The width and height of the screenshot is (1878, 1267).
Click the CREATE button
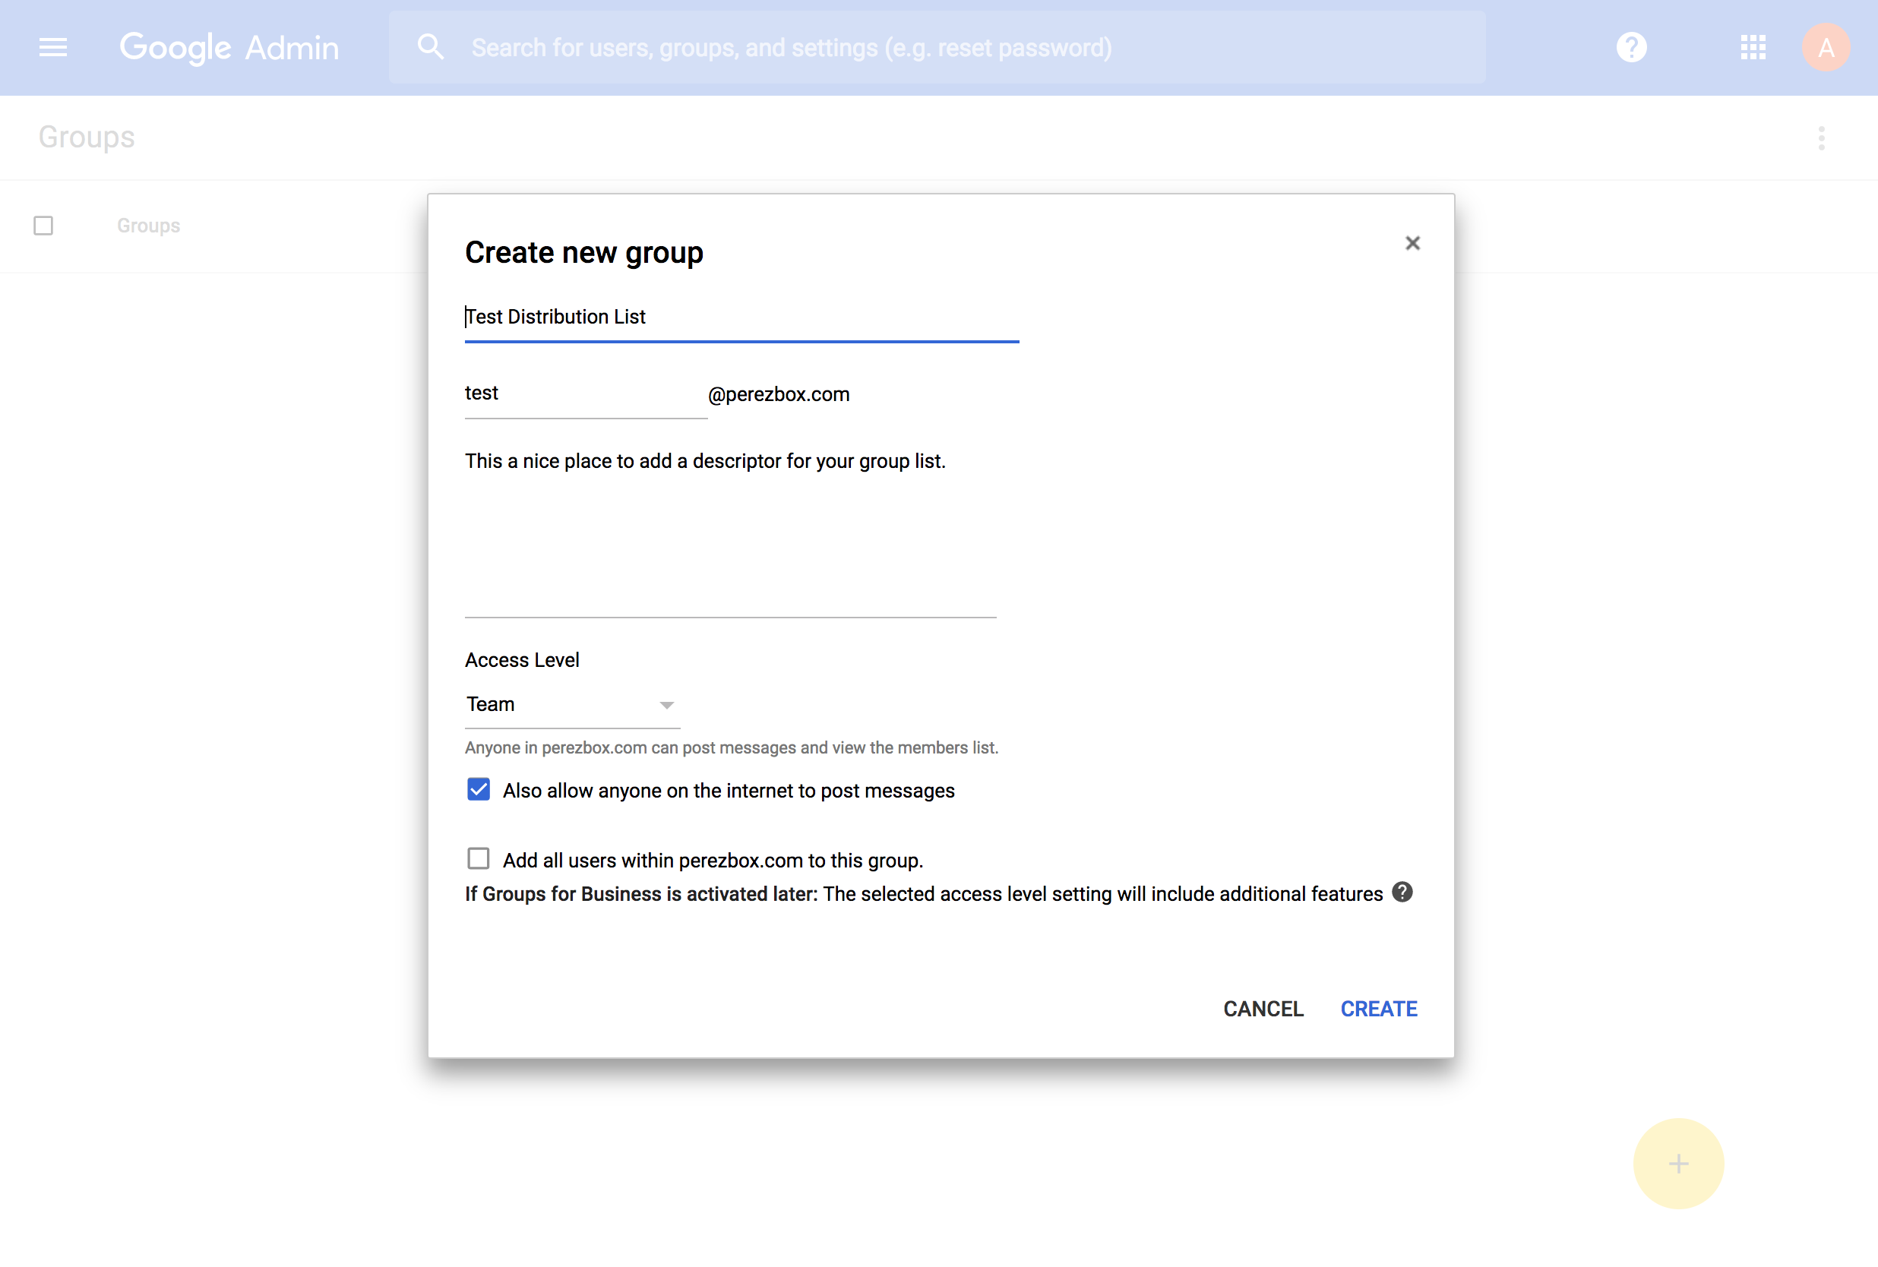click(1378, 1009)
